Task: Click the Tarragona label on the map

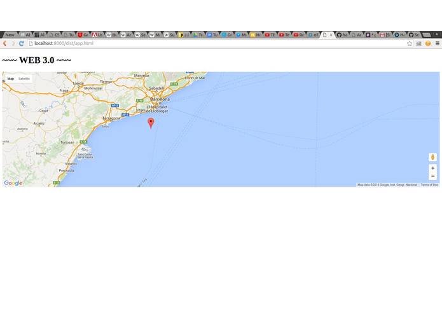Action: pyautogui.click(x=111, y=118)
